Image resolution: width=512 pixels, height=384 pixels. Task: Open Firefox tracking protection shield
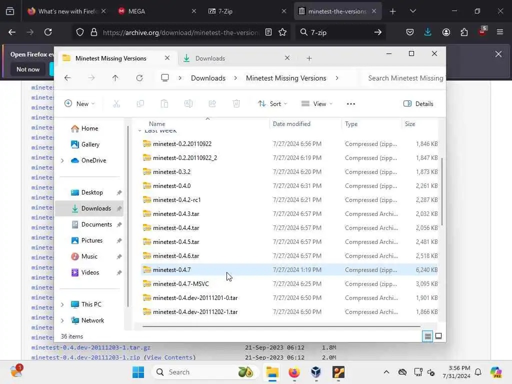click(80, 32)
